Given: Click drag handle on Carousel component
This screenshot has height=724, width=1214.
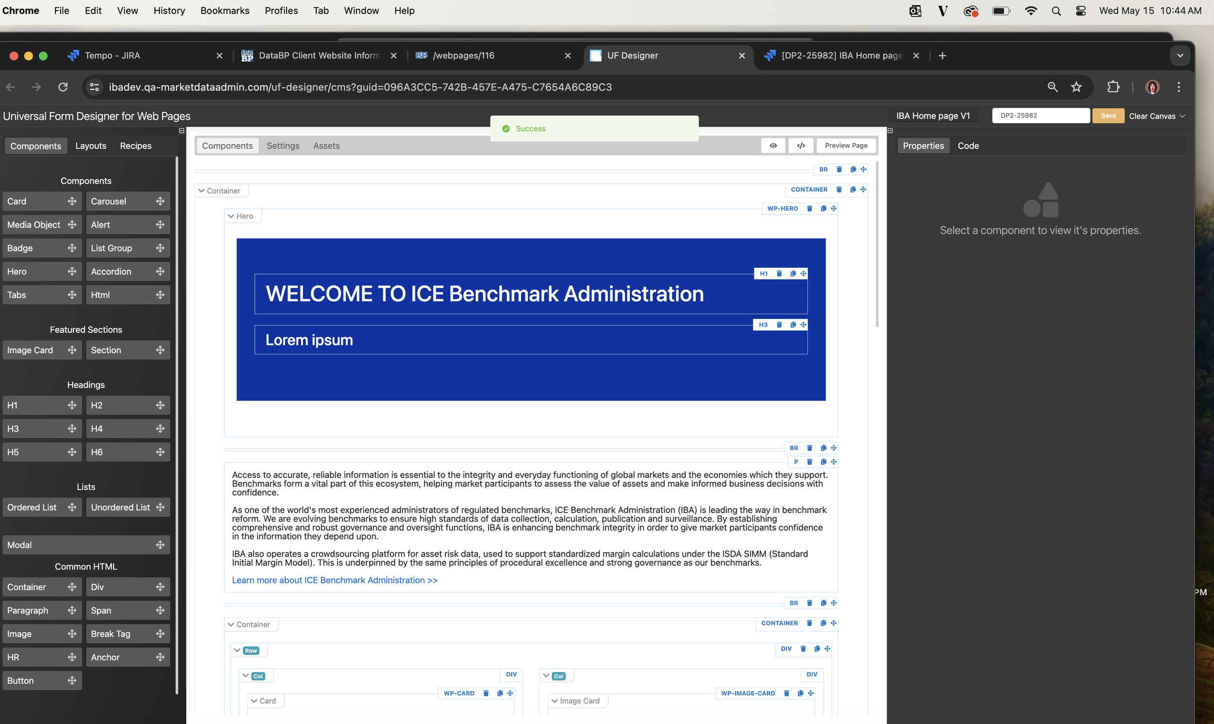Looking at the screenshot, I should point(160,201).
